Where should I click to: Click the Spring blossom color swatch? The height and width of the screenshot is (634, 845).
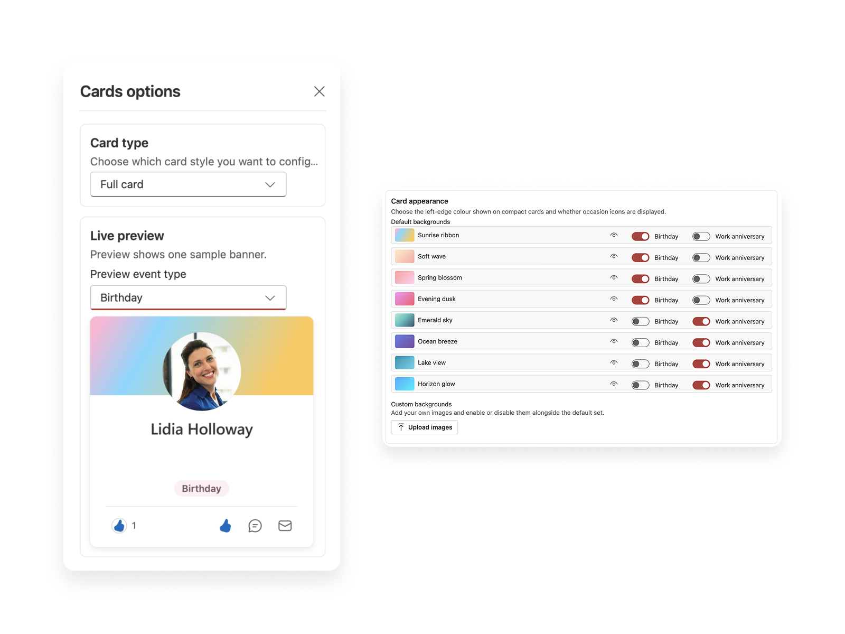point(405,277)
